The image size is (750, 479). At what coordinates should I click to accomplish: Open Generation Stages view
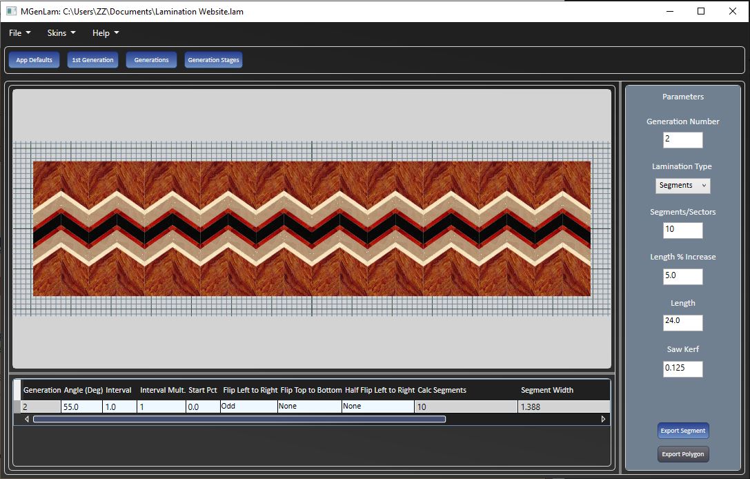tap(213, 60)
